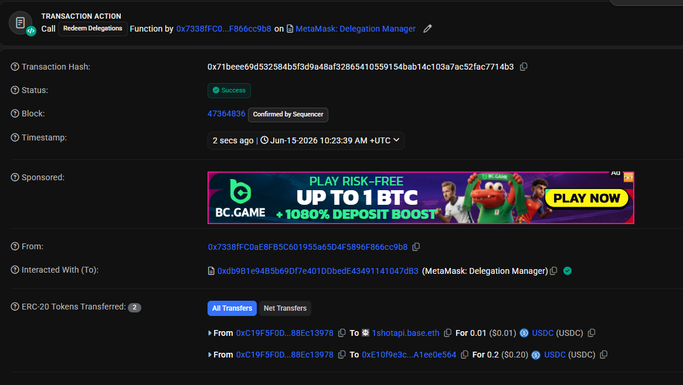Expand the 0.01 USDC transfer row
Screen dimensions: 683x385
pyautogui.click(x=209, y=333)
